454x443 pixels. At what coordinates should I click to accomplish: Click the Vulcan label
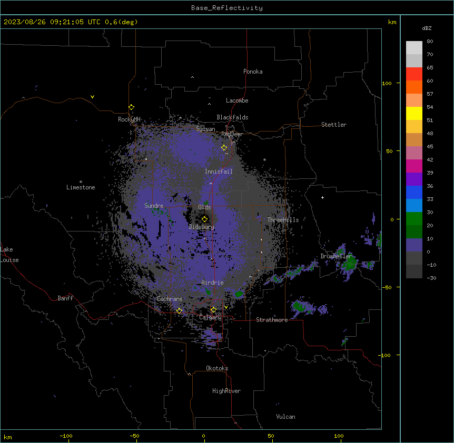pyautogui.click(x=285, y=417)
